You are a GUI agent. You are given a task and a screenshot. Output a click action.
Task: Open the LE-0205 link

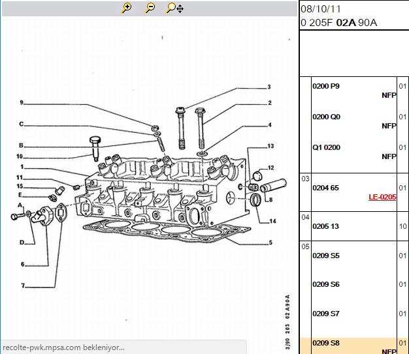382,197
